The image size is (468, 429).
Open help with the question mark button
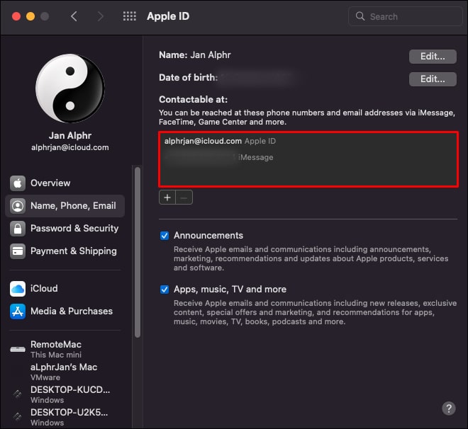coord(448,408)
